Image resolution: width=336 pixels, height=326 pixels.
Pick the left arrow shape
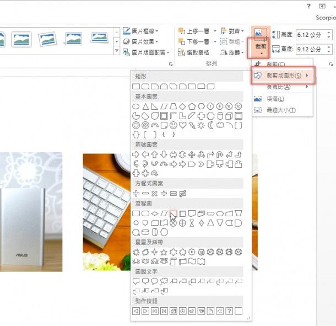(145, 154)
